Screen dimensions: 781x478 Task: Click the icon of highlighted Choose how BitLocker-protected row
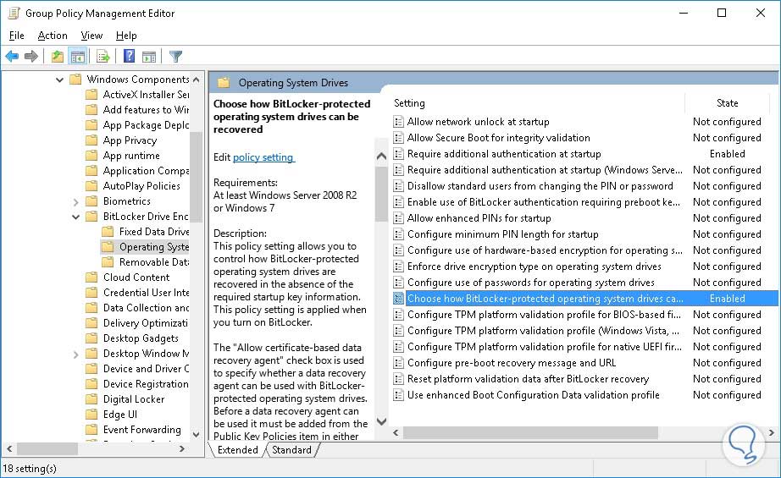(398, 299)
